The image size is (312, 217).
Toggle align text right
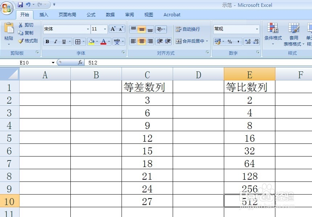(x=150, y=41)
